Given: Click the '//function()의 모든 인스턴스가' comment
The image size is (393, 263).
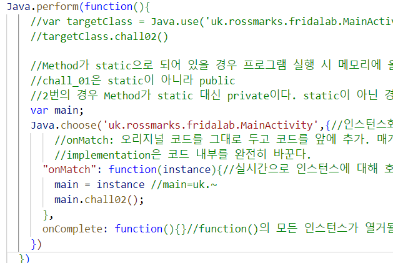Looking at the screenshot, I should click(x=290, y=229).
